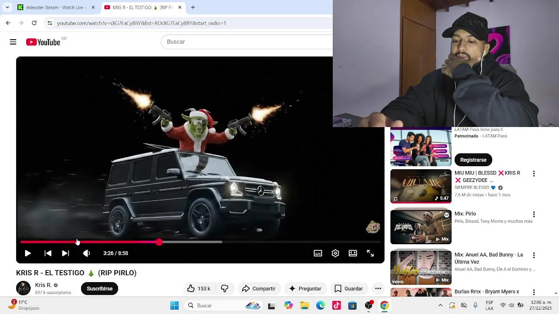Open Task View on the taskbar
Viewport: 559px width, 314px height.
point(271,306)
